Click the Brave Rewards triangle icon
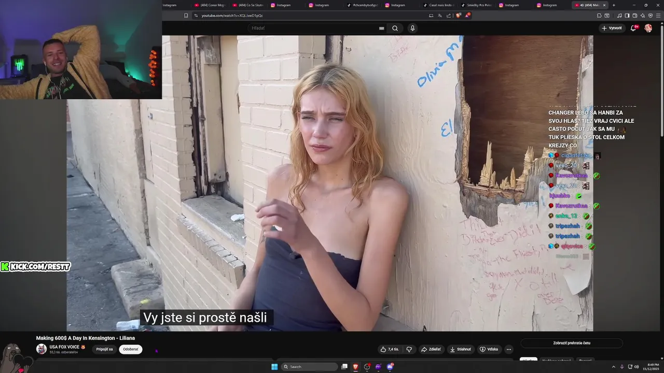 [467, 16]
